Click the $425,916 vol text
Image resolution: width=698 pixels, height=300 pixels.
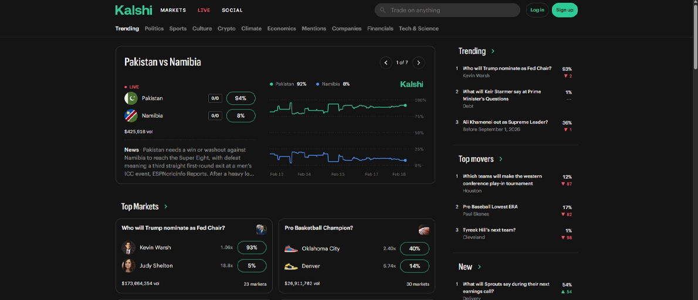pos(138,132)
